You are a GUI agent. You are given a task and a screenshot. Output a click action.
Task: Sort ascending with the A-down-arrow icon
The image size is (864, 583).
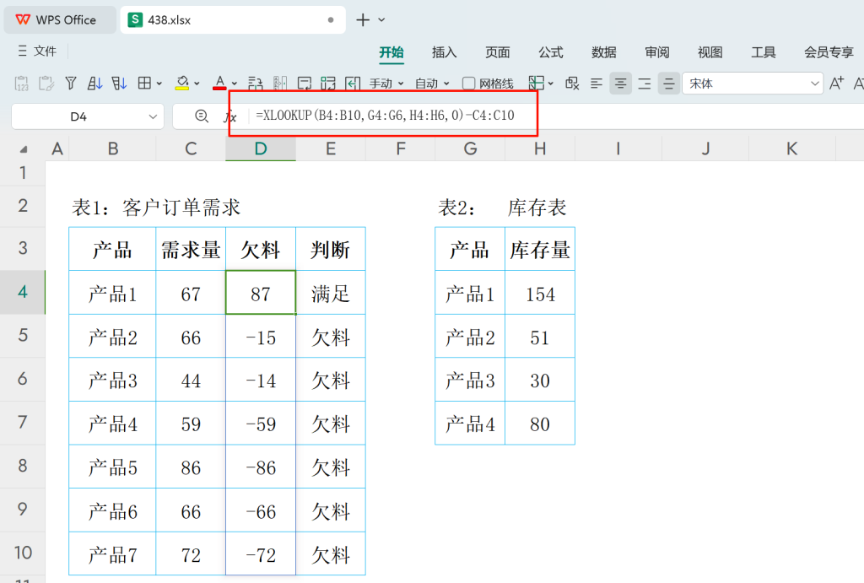click(94, 84)
